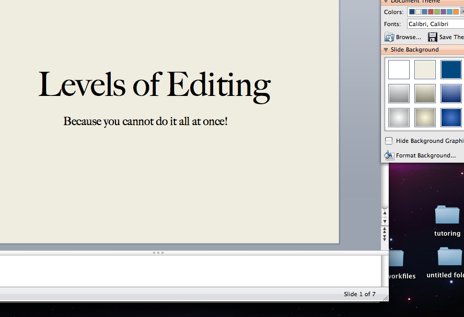
Task: Collapse the Slide Background section
Action: click(x=385, y=50)
